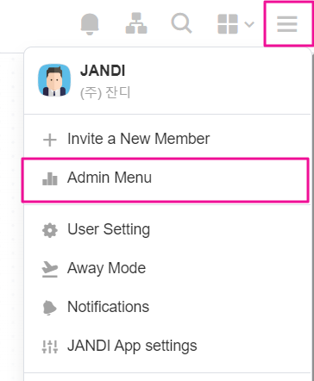This screenshot has width=314, height=381.
Task: Open User Setting
Action: [x=166, y=229]
